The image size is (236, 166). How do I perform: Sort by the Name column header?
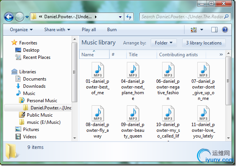(94, 54)
